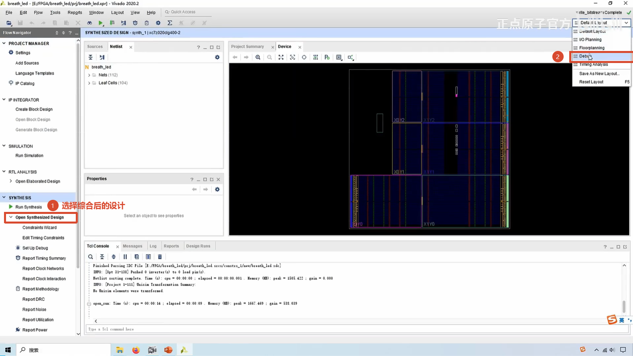The image size is (633, 356).
Task: Click Run Synthesis
Action: pyautogui.click(x=28, y=207)
